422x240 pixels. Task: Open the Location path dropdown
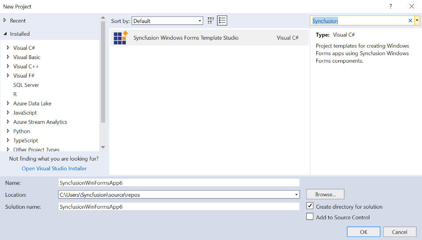[297, 195]
